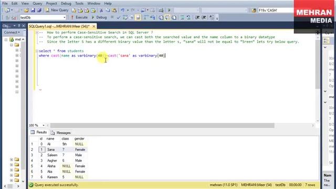The width and height of the screenshot is (336, 189).
Task: Undo the last edit with the Undo icon
Action: (122, 10)
